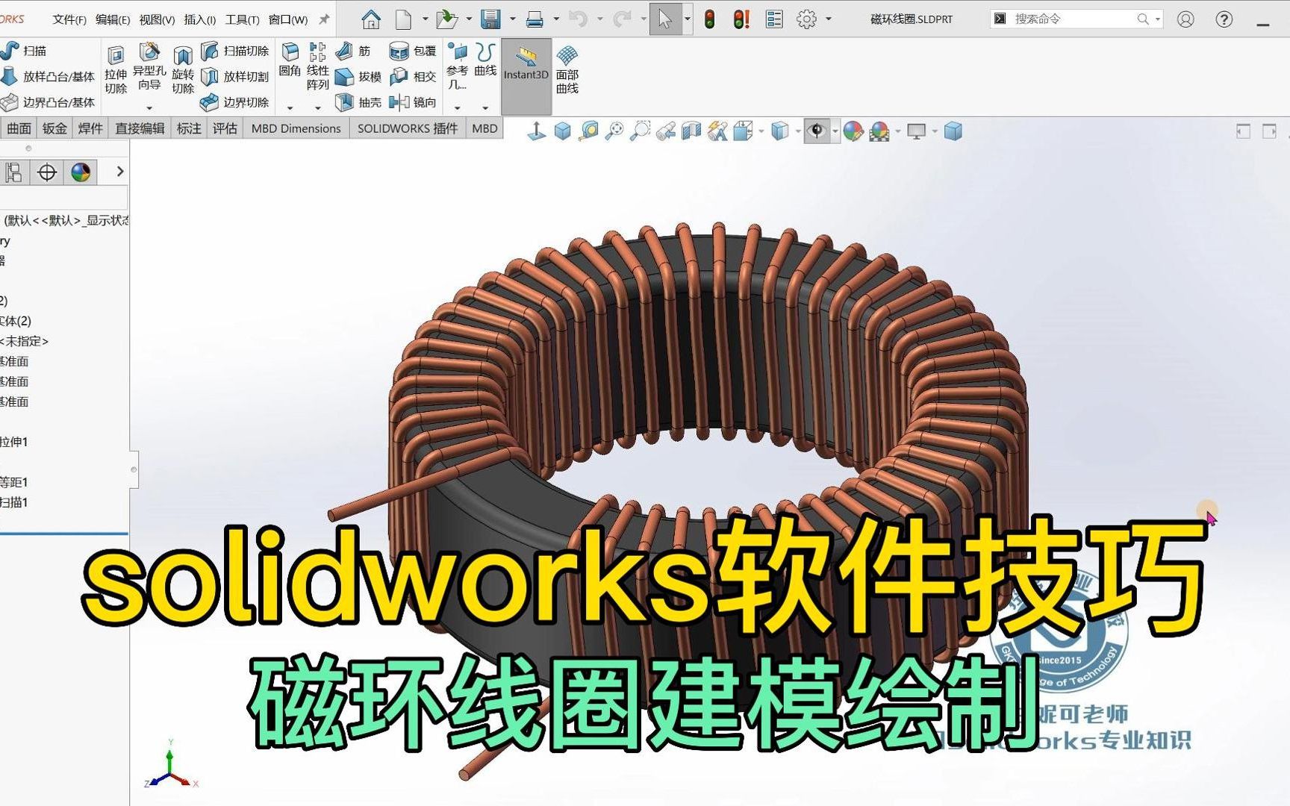Expand the 圆角 fillet dropdown arrow
1290x806 pixels.
coord(290,108)
